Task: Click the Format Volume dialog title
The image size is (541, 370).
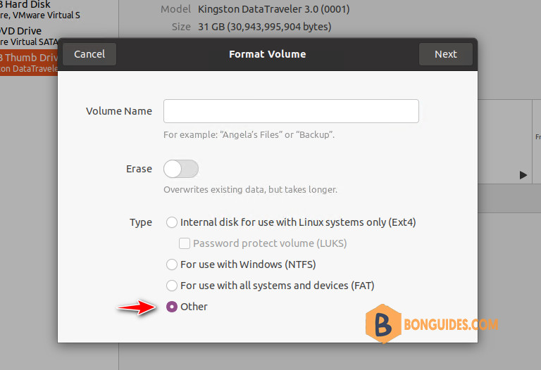Action: click(268, 54)
